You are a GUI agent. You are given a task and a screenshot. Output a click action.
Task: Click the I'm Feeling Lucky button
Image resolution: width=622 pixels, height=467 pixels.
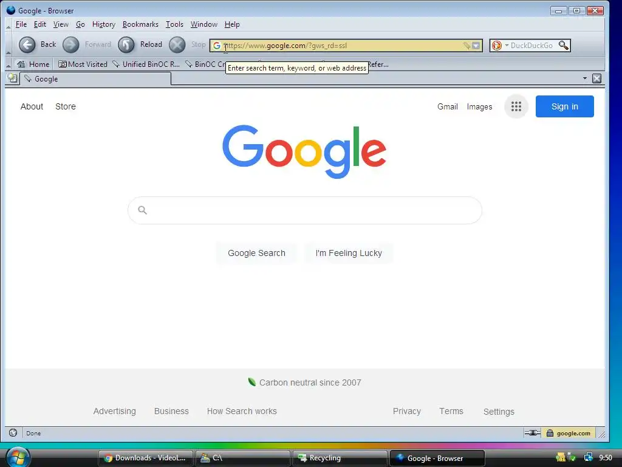click(x=349, y=253)
